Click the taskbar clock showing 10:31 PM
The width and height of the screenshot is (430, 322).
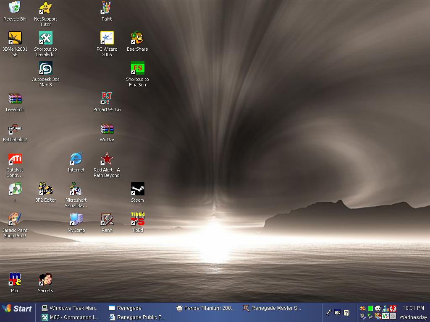coord(413,308)
